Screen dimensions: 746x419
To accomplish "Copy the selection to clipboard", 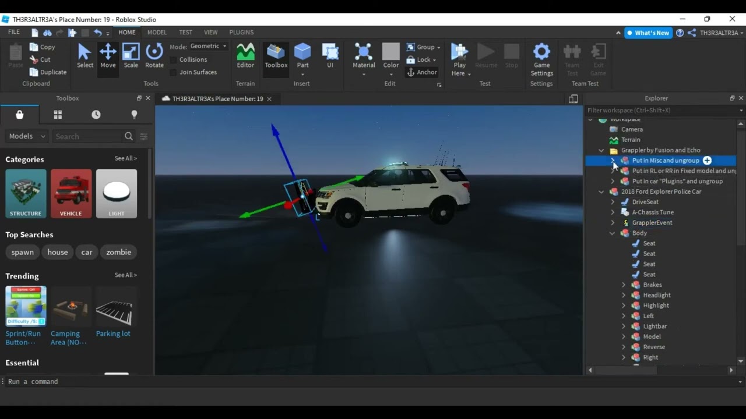I will tap(42, 47).
